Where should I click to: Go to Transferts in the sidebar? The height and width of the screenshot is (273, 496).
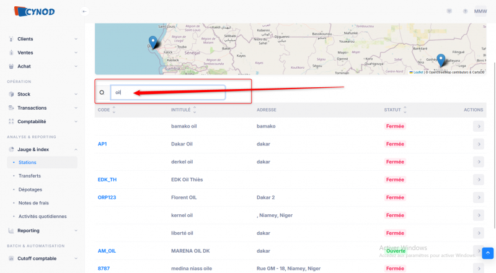point(29,176)
